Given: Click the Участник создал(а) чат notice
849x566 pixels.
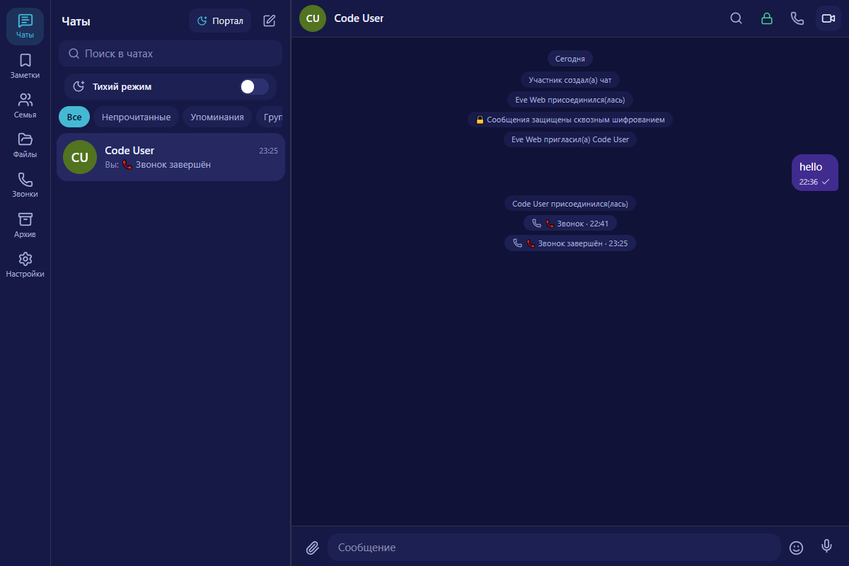Looking at the screenshot, I should pos(570,79).
